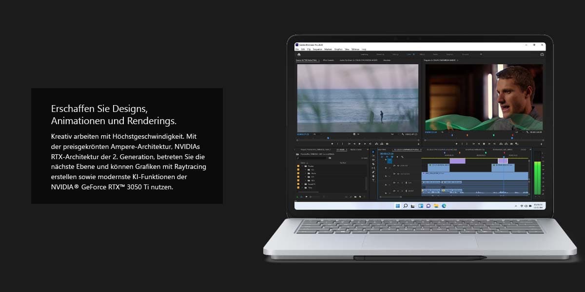Toggle eye visibility on lower video track
Viewport: 585px width, 292px height.
pos(398,174)
